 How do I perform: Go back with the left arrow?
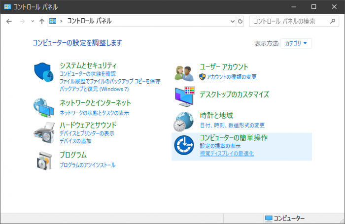[x=9, y=21]
